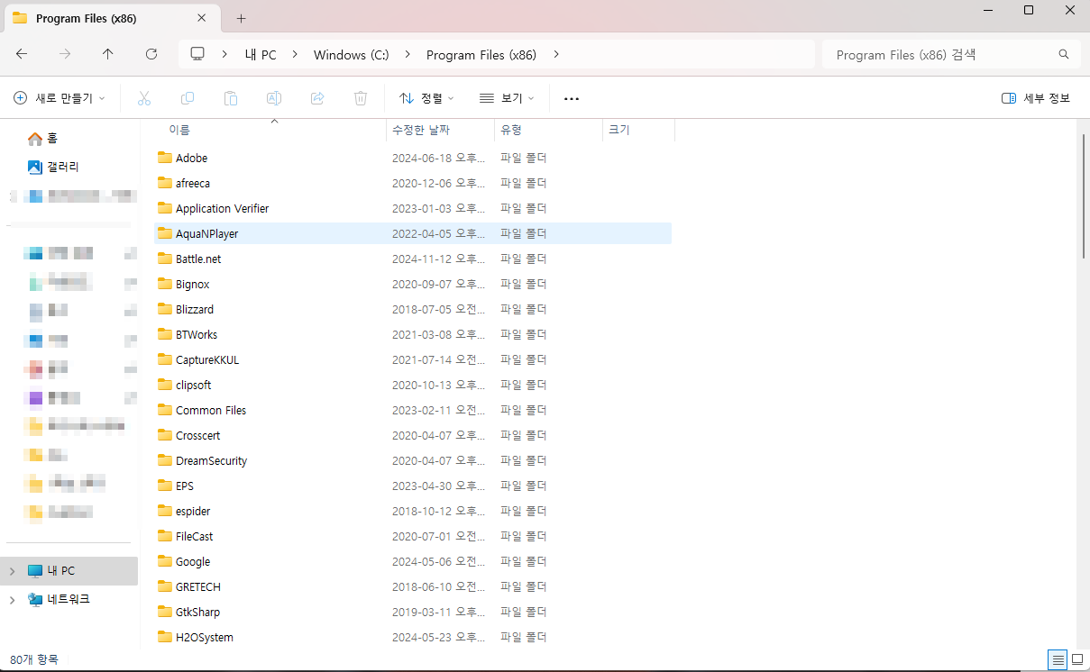Screen dimensions: 1090x672
Task: Click the 내 PC computer icon in sidebar
Action: (x=35, y=571)
